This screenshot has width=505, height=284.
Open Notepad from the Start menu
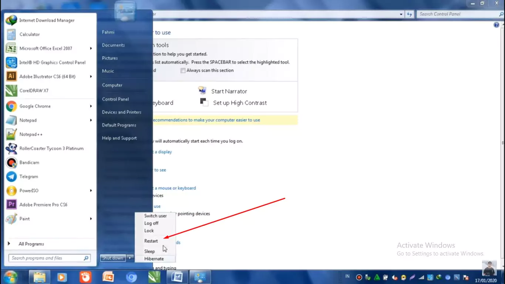point(50,120)
